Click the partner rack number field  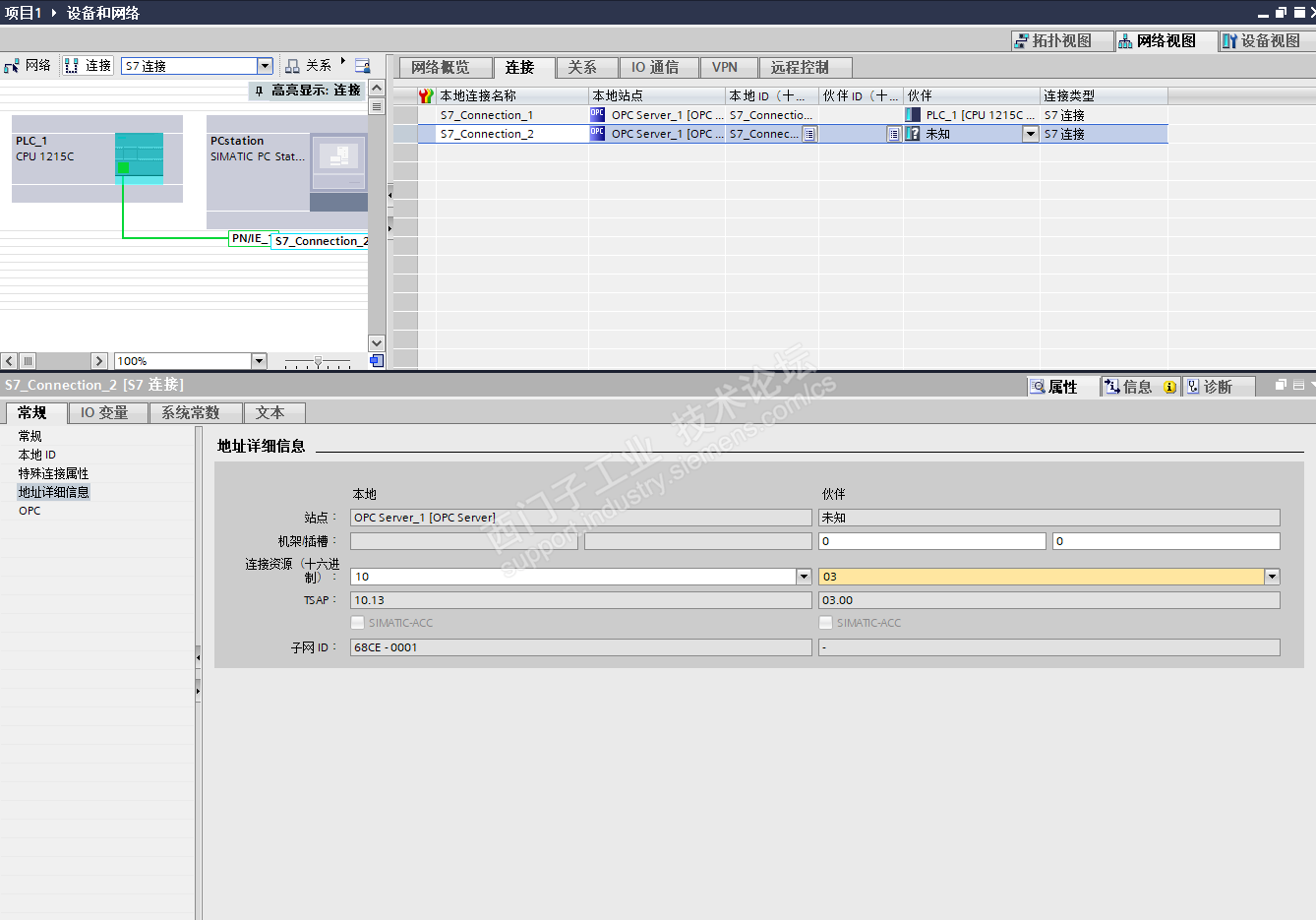click(x=932, y=541)
